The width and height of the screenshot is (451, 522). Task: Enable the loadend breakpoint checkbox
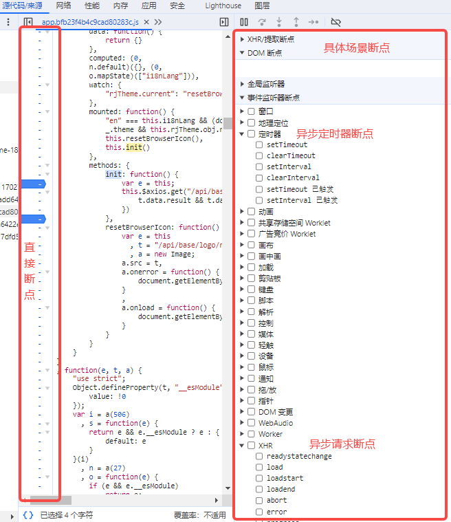pyautogui.click(x=259, y=489)
